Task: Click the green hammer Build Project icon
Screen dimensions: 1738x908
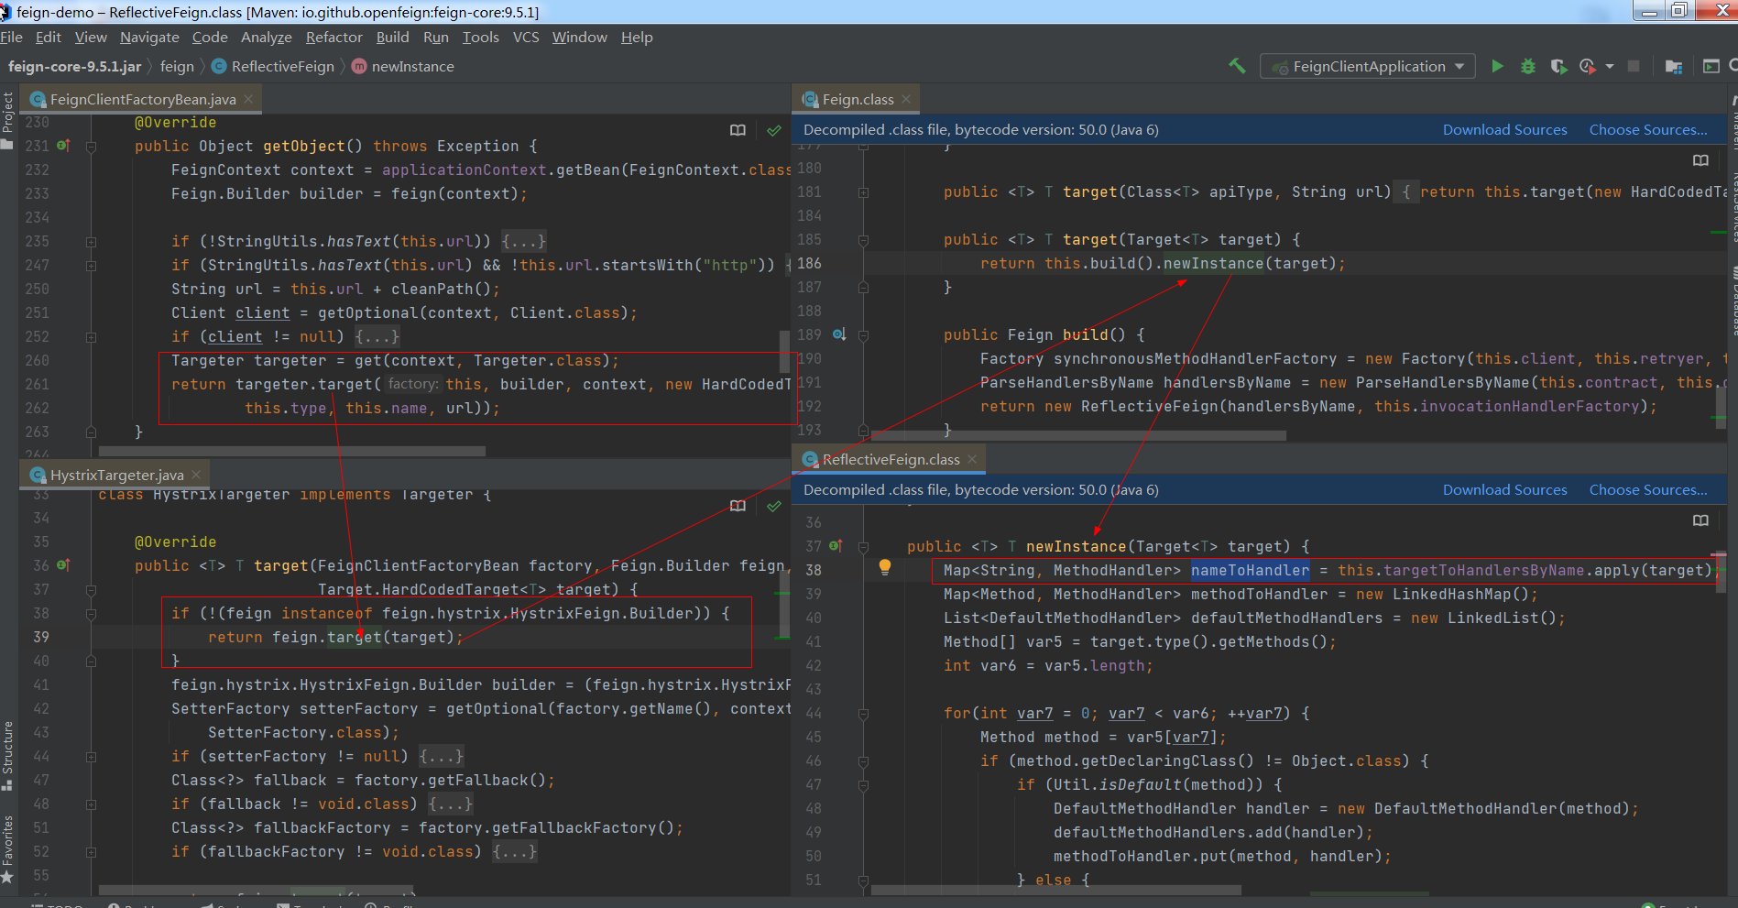Action: click(x=1237, y=66)
